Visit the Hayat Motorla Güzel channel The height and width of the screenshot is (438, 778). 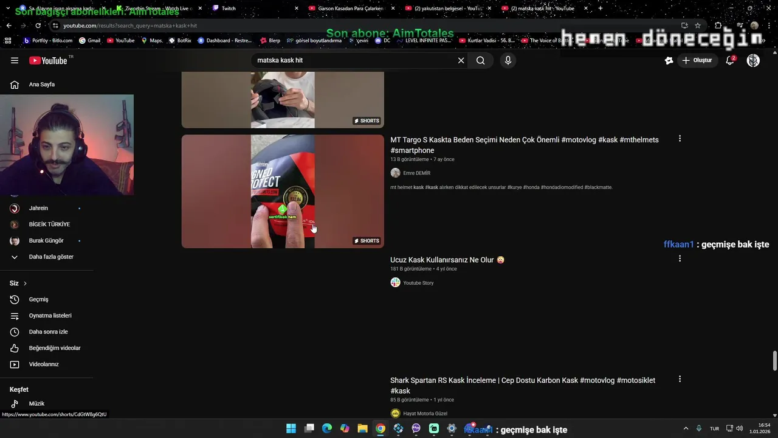pyautogui.click(x=425, y=414)
